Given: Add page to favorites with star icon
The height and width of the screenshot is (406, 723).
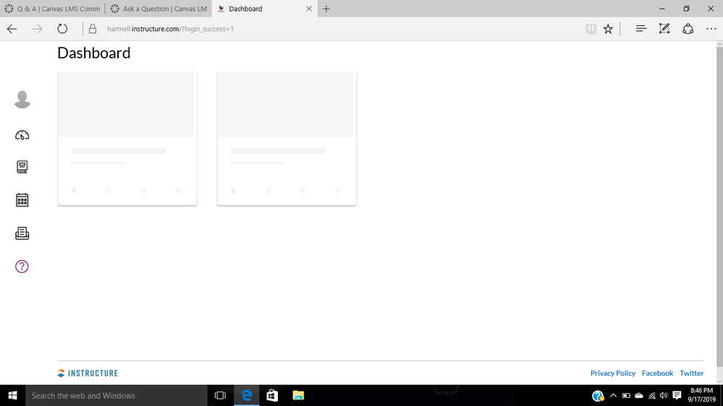Looking at the screenshot, I should [608, 29].
